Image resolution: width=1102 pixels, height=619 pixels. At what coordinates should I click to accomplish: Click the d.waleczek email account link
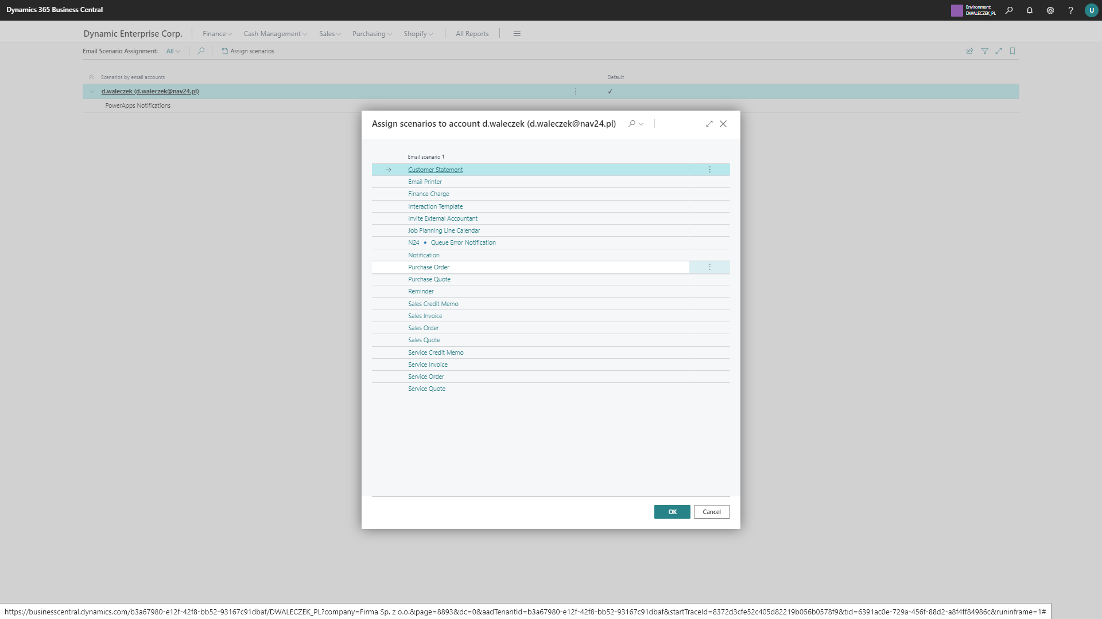pos(150,92)
